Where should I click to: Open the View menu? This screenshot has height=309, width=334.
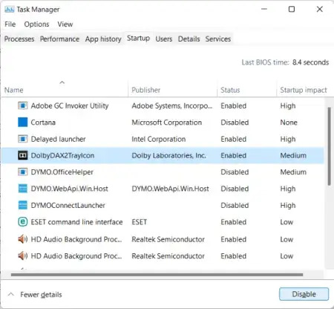65,25
